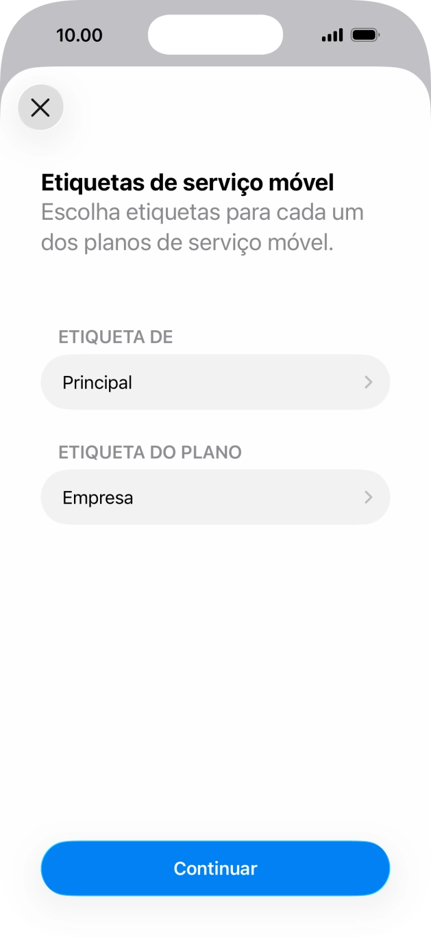Tap the ETIQUETA DO PLANO section label
Image resolution: width=431 pixels, height=937 pixels.
(x=150, y=452)
